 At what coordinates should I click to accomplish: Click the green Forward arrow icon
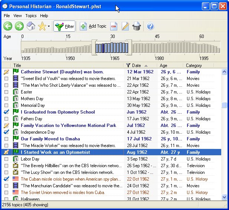tap(19, 26)
